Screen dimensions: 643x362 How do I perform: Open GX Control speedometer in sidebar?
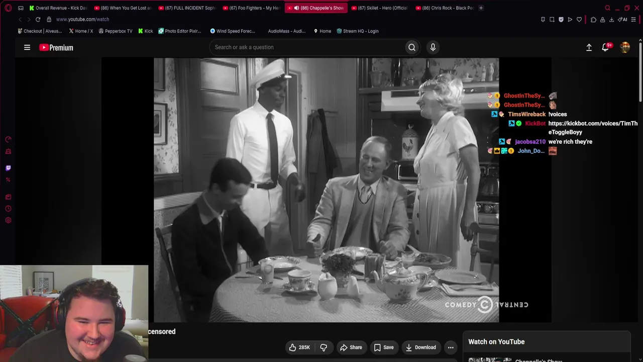(x=8, y=139)
